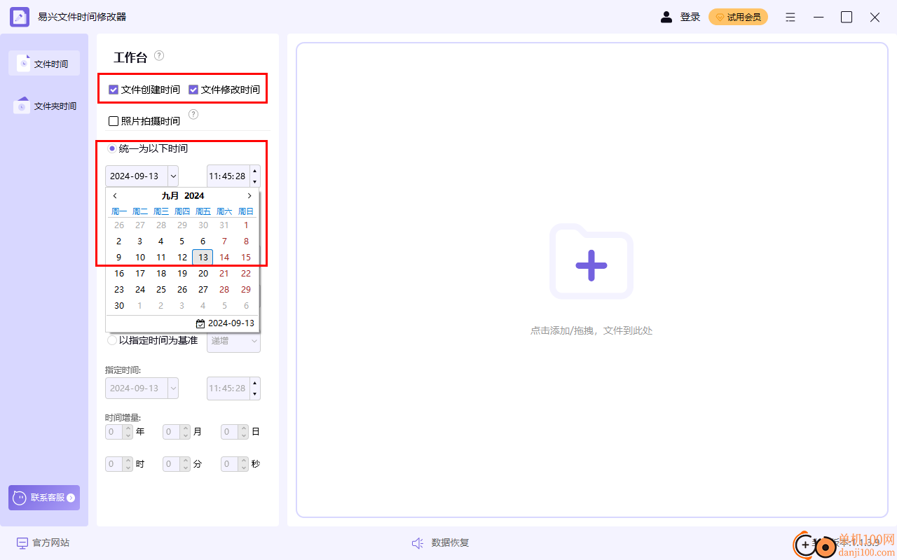Screen dimensions: 897x560
Task: Choose day 25 in the calendar
Action: click(x=161, y=289)
